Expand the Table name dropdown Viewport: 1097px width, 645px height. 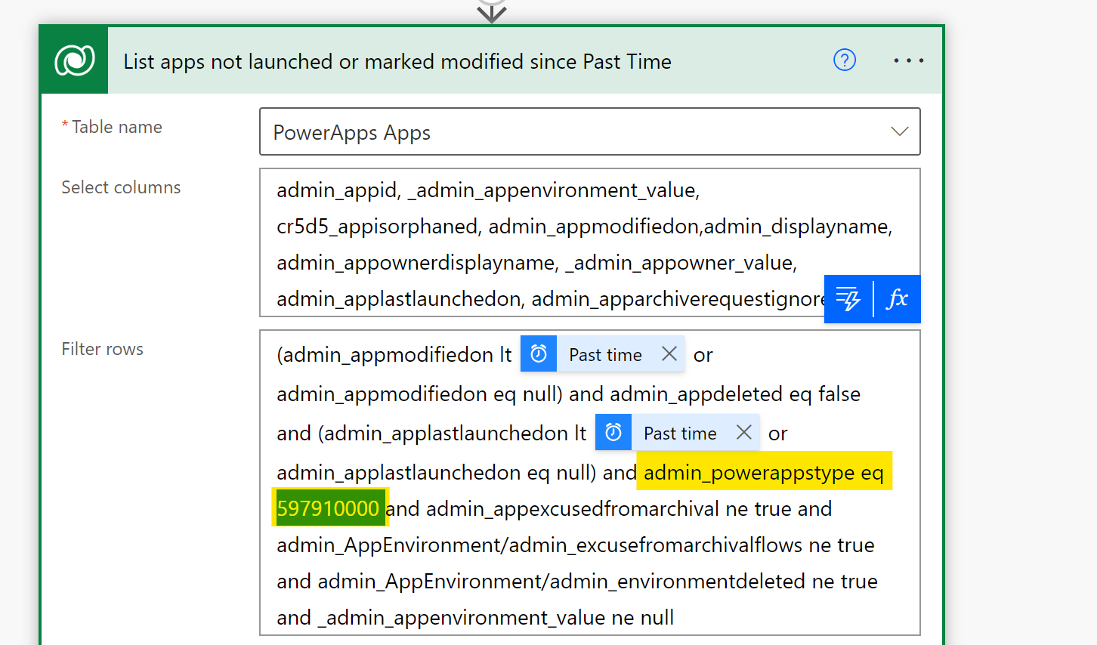(x=899, y=131)
